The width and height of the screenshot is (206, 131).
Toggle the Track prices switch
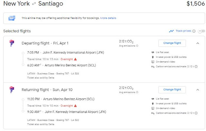pyautogui.click(x=201, y=31)
